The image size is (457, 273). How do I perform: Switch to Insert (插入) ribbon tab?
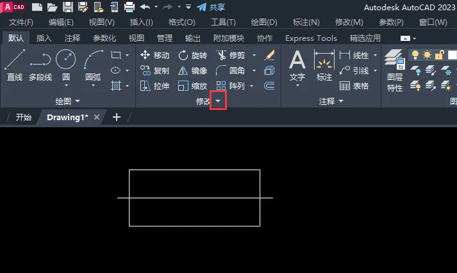[x=44, y=38]
